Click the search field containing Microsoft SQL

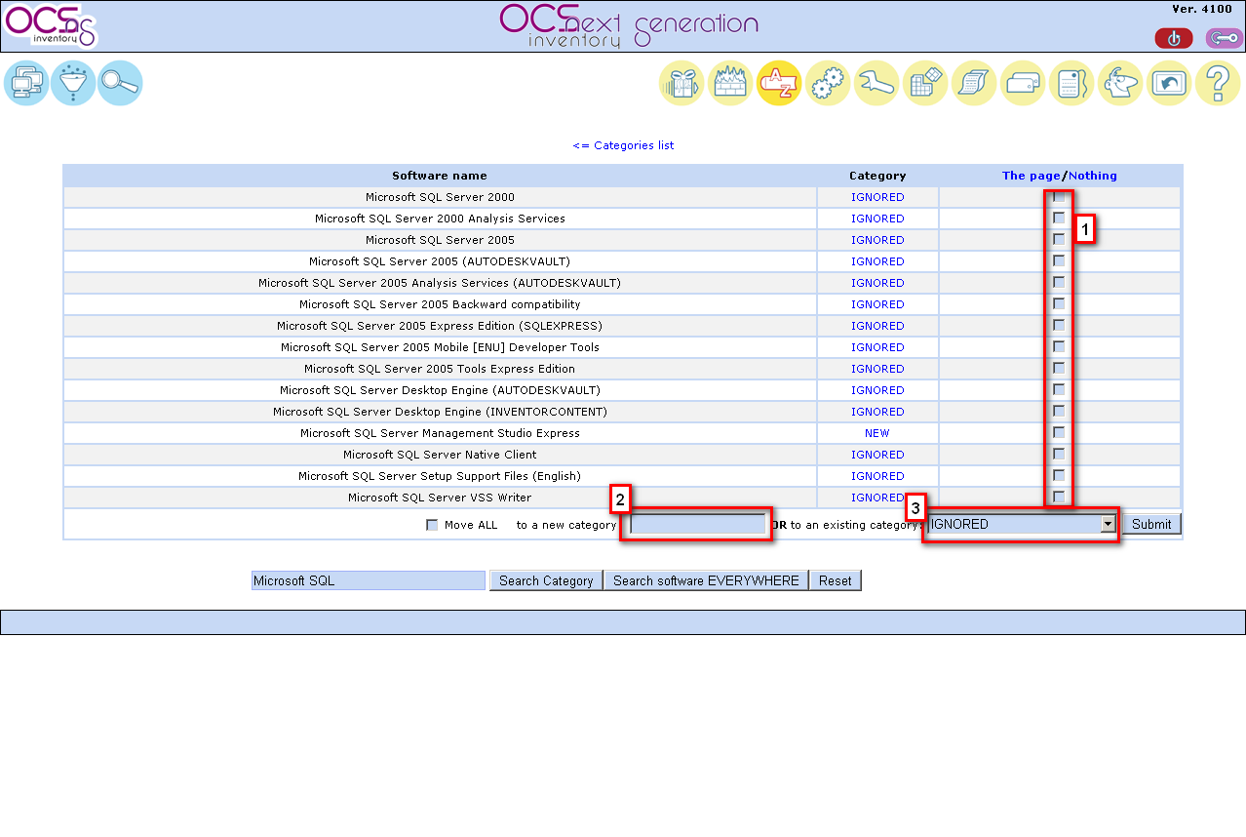pyautogui.click(x=369, y=580)
